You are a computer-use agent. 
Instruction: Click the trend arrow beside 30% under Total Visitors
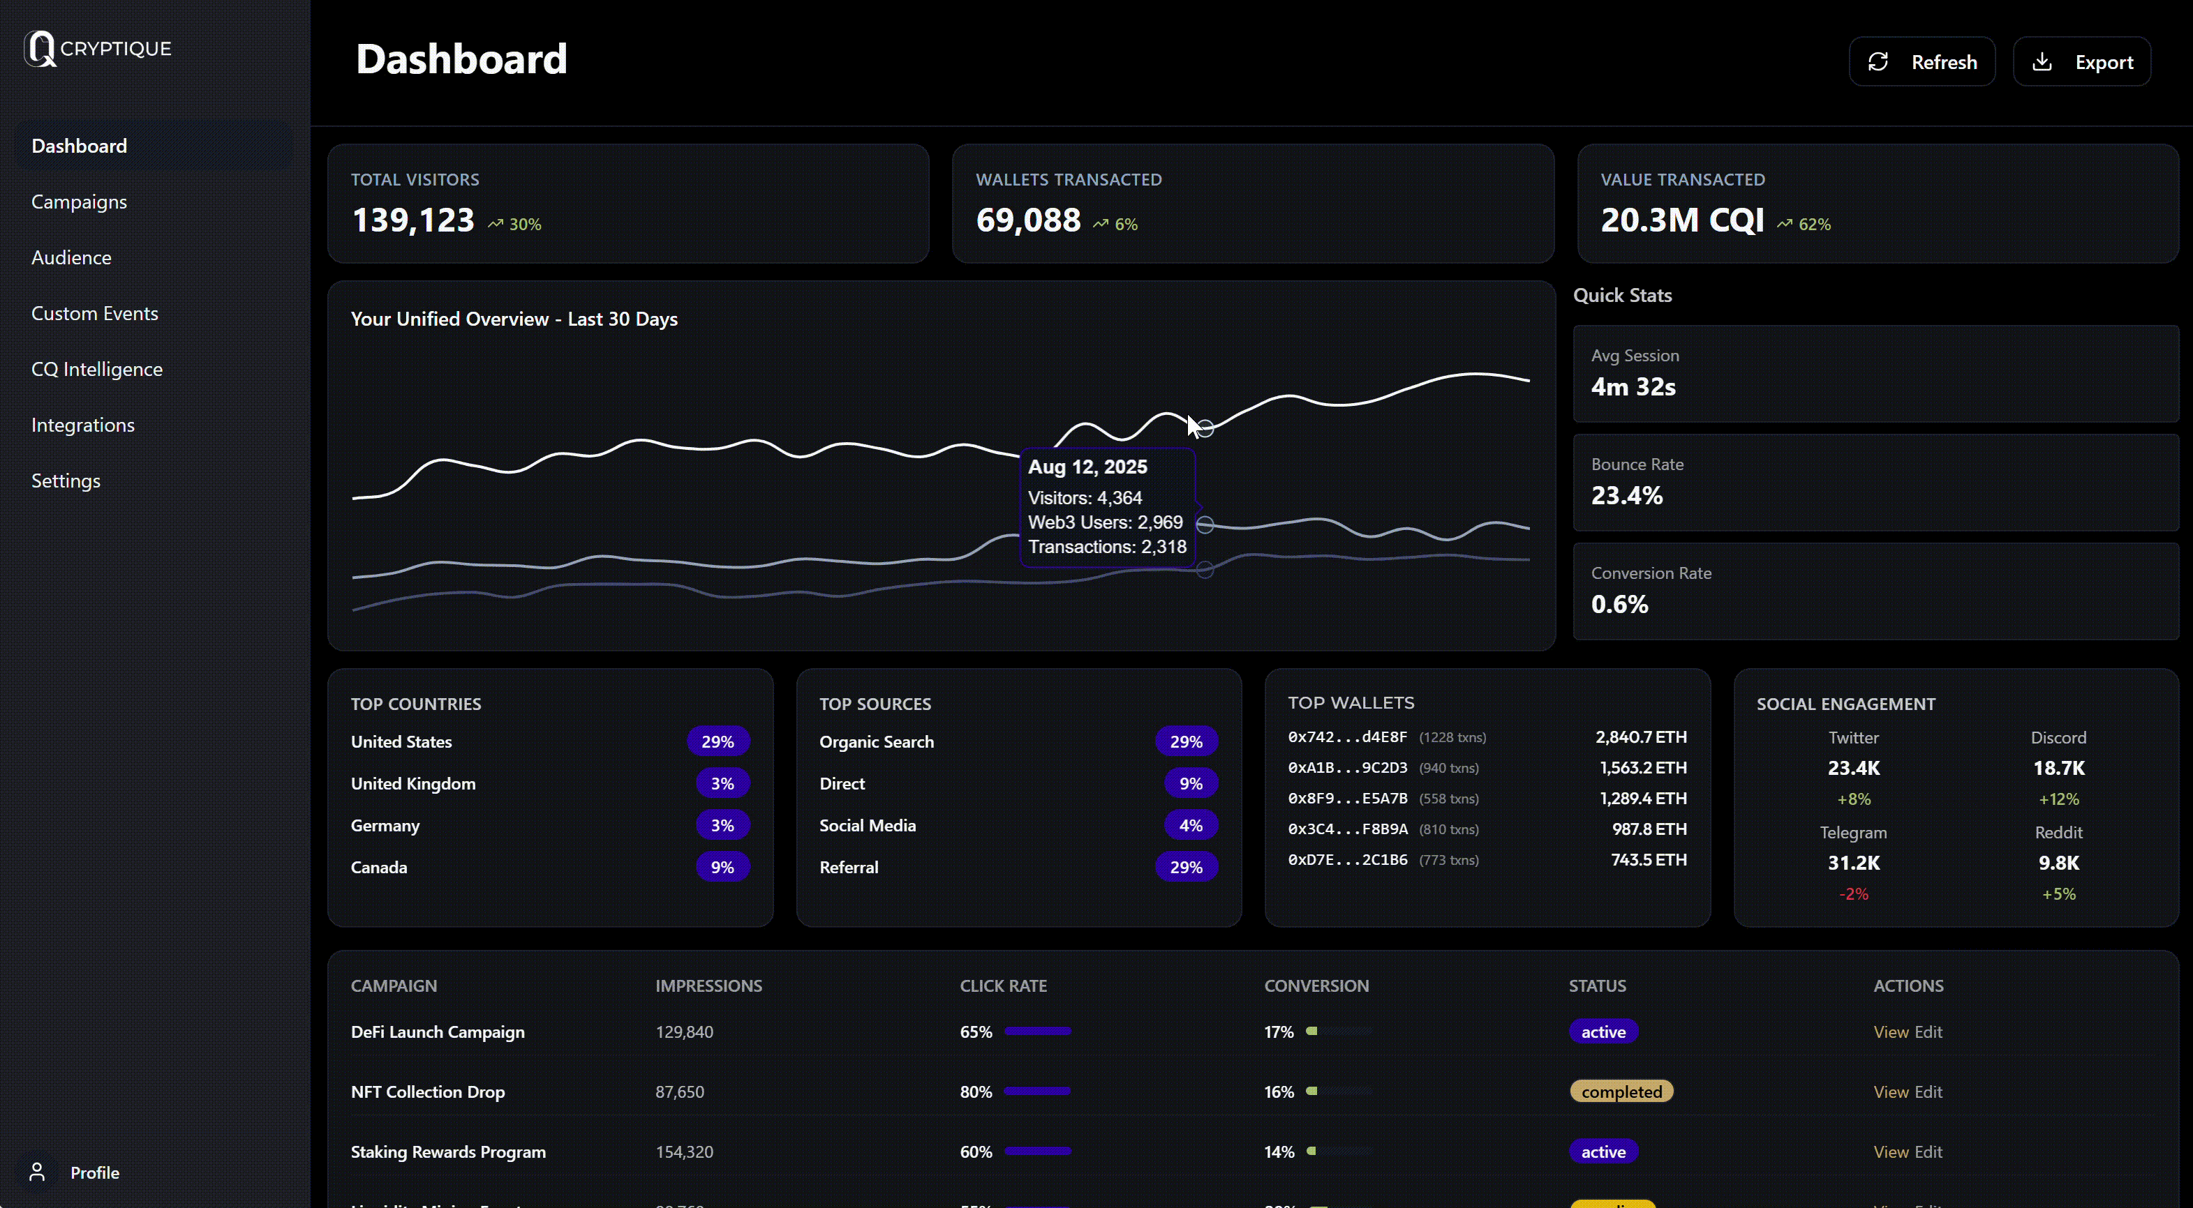tap(496, 223)
